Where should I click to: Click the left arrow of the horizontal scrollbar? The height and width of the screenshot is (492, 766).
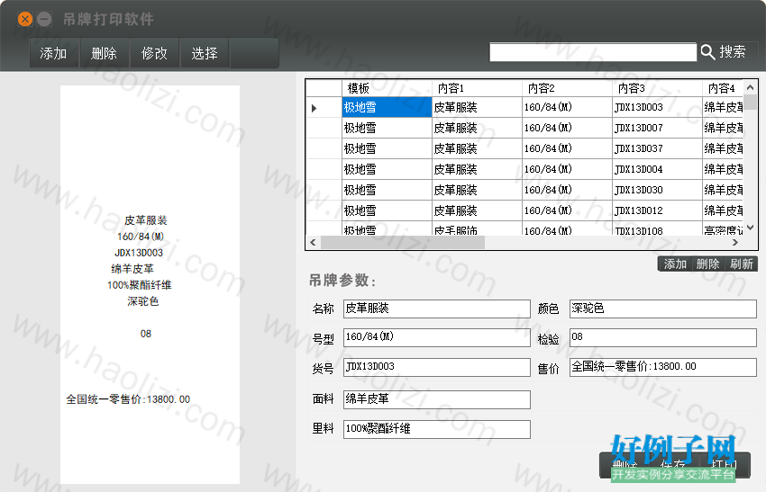click(x=313, y=242)
